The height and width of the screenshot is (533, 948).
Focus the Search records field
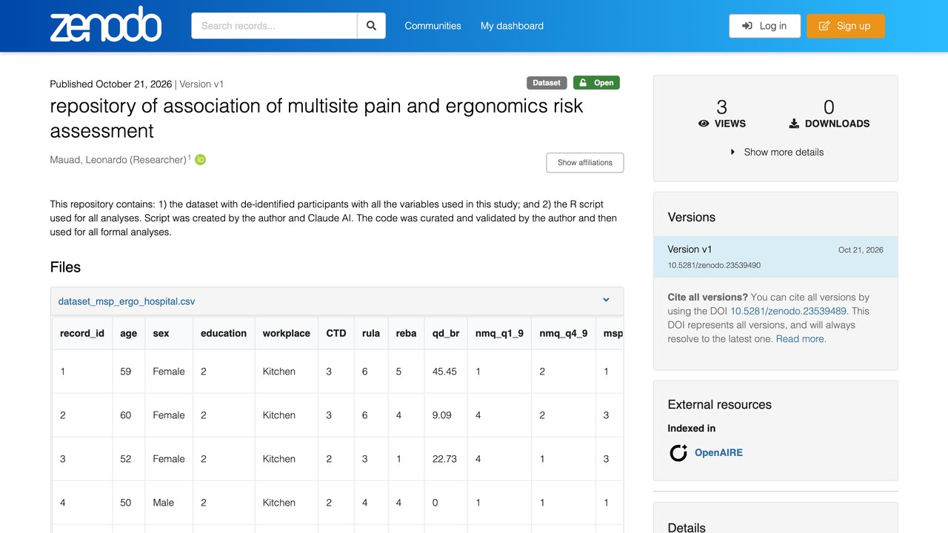coord(275,26)
